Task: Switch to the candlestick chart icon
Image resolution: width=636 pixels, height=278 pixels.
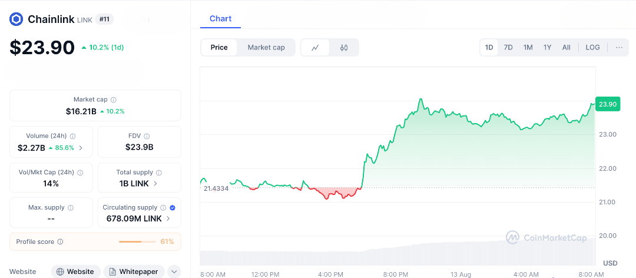Action: pyautogui.click(x=344, y=48)
